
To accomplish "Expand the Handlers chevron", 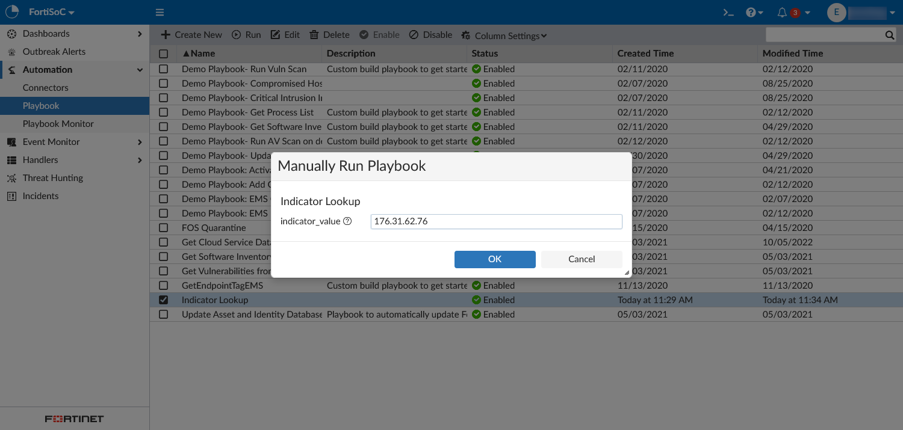I will (140, 160).
